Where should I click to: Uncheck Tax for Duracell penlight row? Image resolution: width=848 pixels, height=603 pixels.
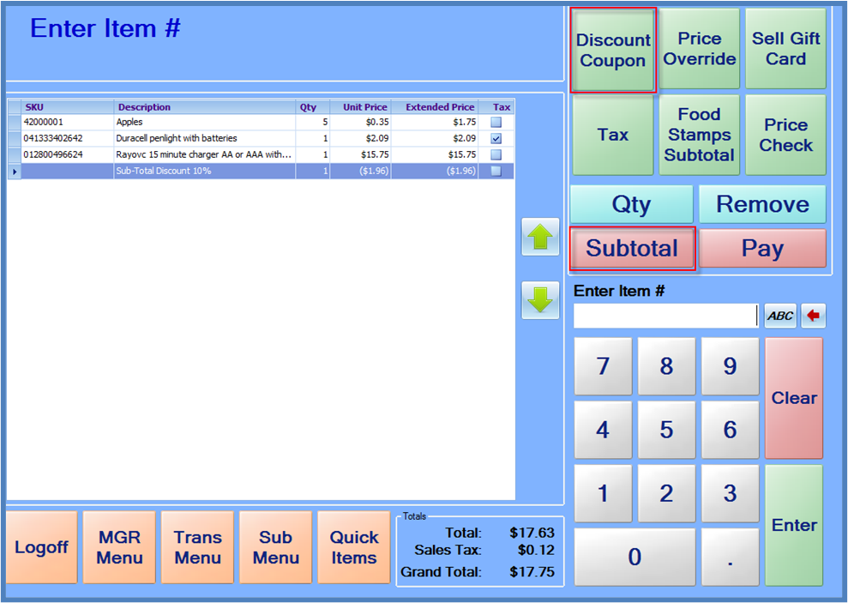tap(496, 139)
